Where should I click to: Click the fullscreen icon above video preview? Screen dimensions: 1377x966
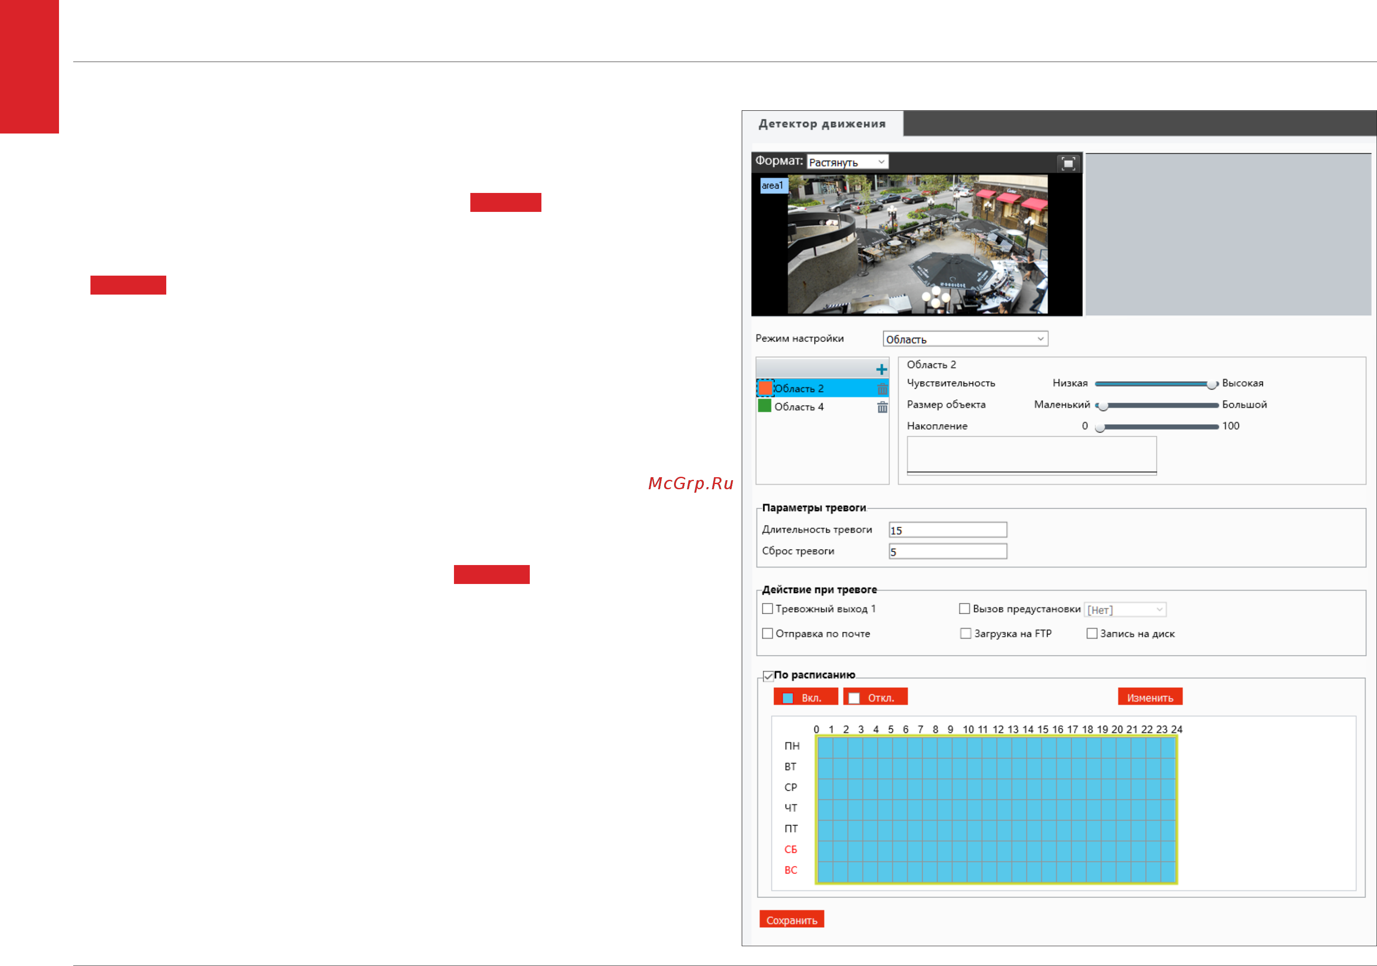(1068, 163)
